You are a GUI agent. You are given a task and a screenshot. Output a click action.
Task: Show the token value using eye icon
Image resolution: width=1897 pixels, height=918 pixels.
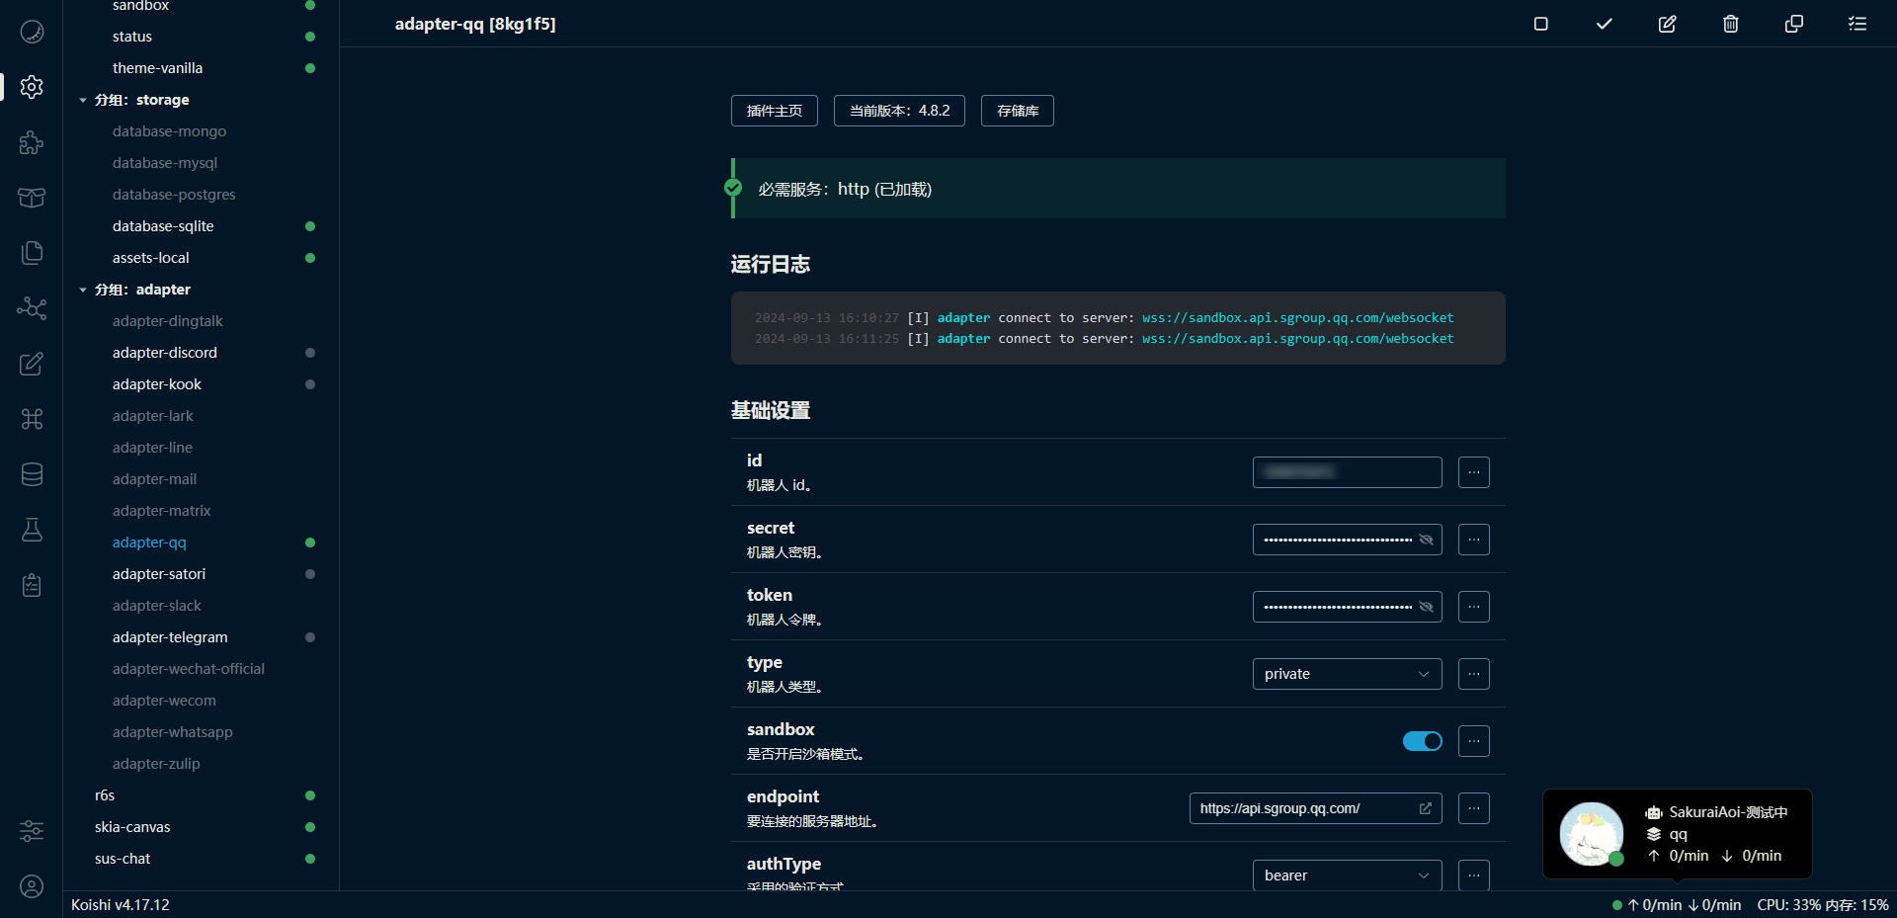click(x=1426, y=607)
